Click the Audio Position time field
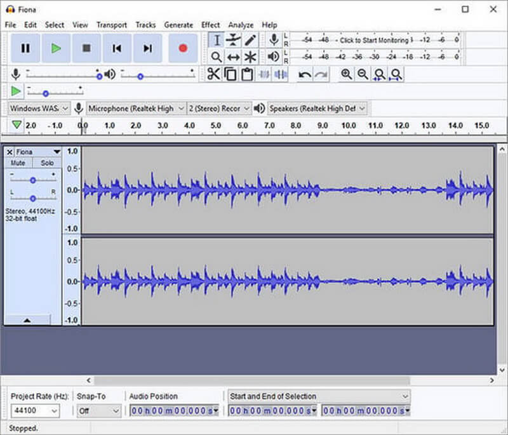Viewport: 508px width, 435px height. (x=174, y=411)
